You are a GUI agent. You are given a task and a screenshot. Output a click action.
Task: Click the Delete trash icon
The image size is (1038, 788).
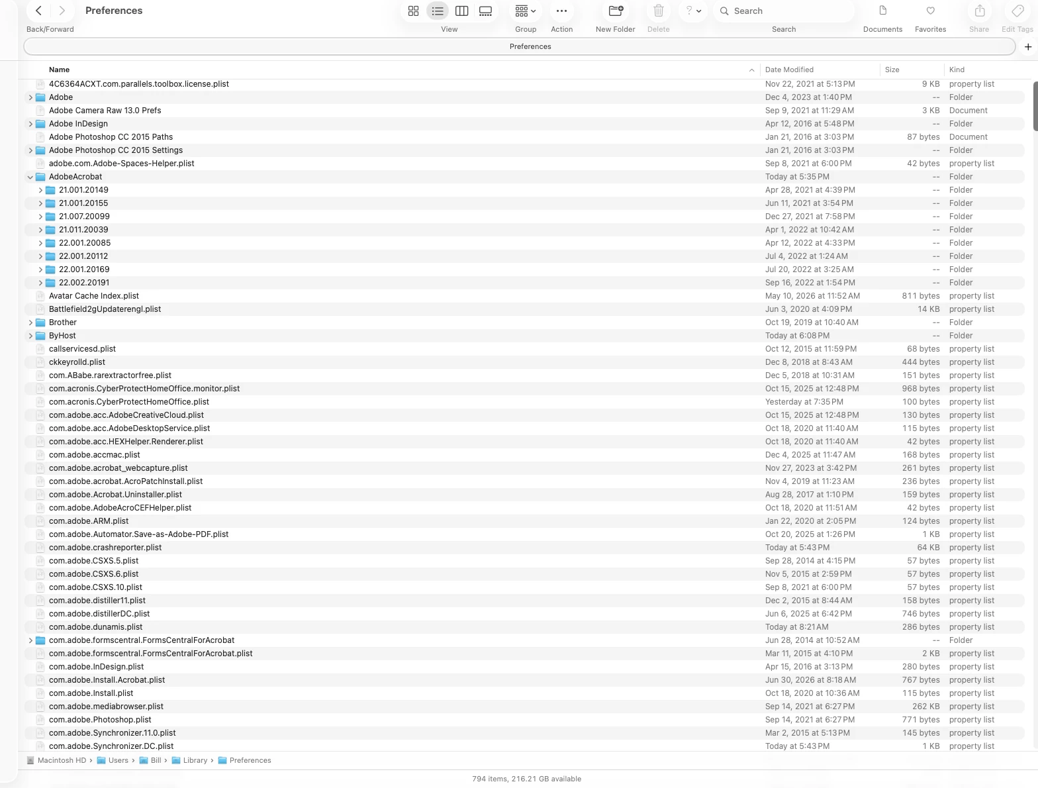(x=658, y=11)
